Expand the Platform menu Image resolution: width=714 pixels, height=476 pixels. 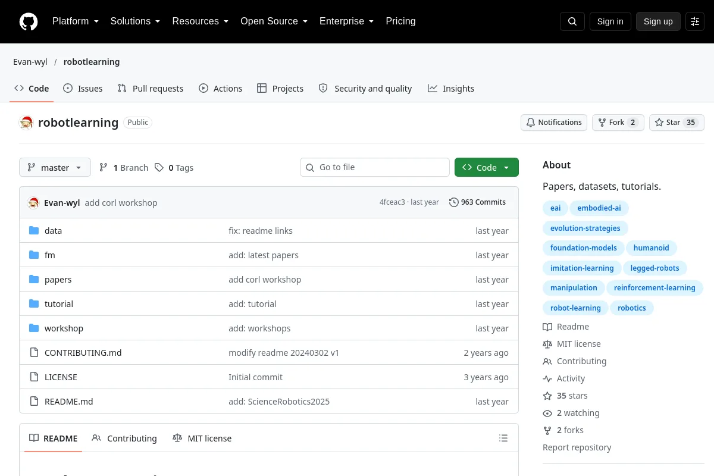[76, 21]
